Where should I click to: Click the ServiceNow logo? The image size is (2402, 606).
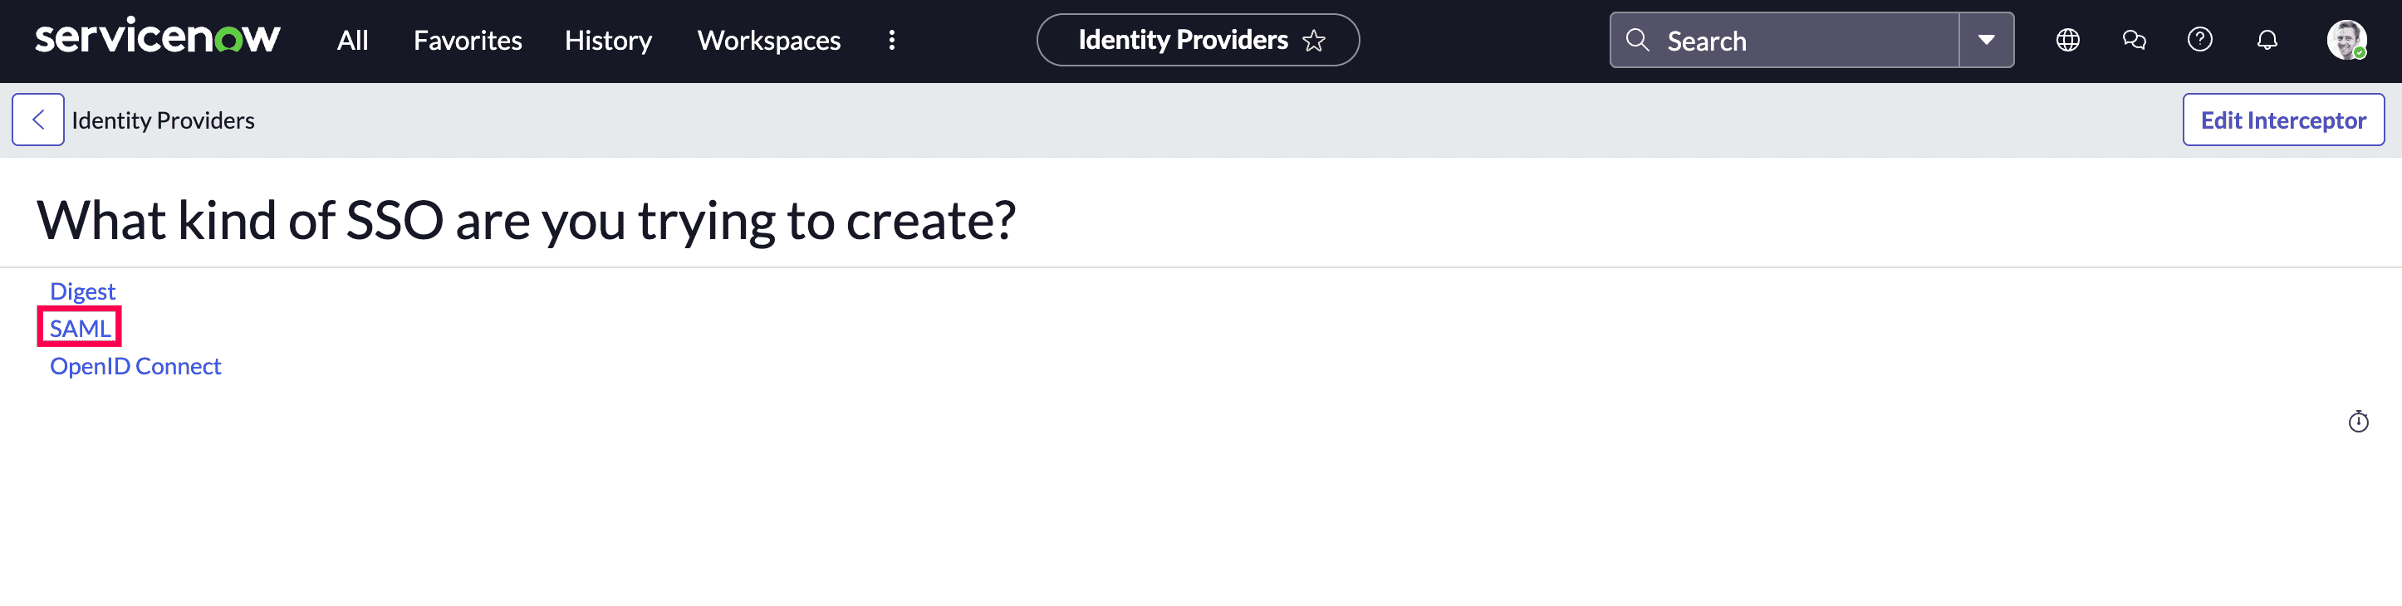(157, 39)
